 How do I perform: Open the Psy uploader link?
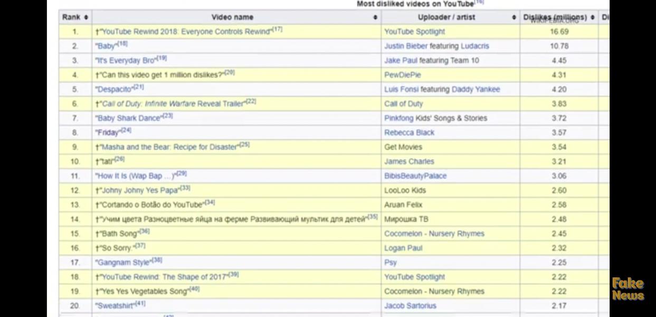[x=390, y=263]
